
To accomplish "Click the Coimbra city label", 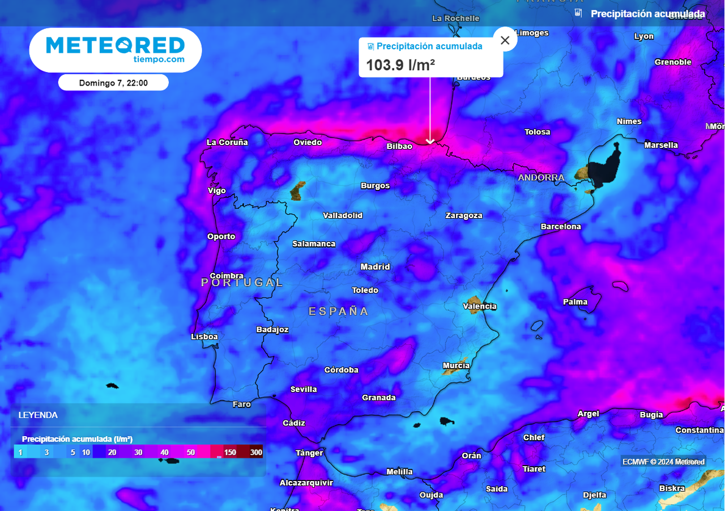I will 227,276.
